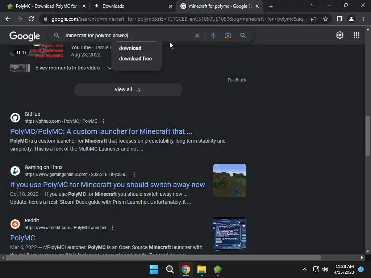Viewport: 371px width, 278px height.
Task: Click the Gaming on Linux favicon
Action: pyautogui.click(x=15, y=171)
